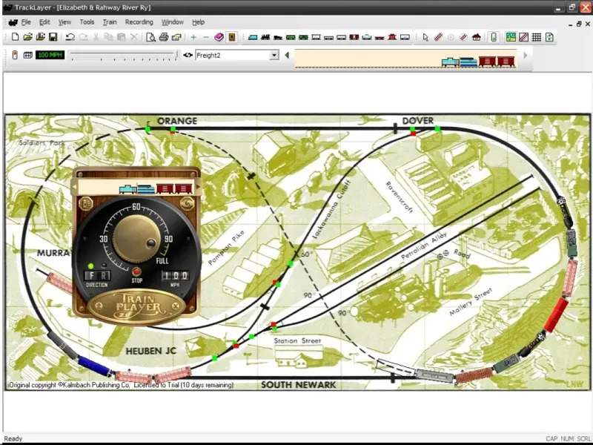The image size is (593, 445).
Task: Click the green plus zoom-in icon
Action: tap(193, 37)
